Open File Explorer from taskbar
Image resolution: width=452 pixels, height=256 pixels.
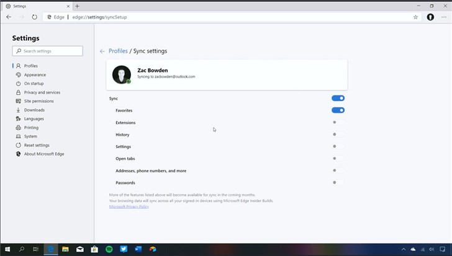click(x=65, y=249)
